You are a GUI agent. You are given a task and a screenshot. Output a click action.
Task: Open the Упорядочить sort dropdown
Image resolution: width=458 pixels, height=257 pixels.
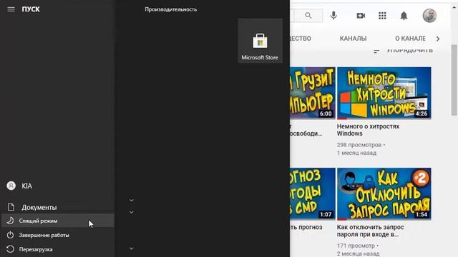[403, 51]
